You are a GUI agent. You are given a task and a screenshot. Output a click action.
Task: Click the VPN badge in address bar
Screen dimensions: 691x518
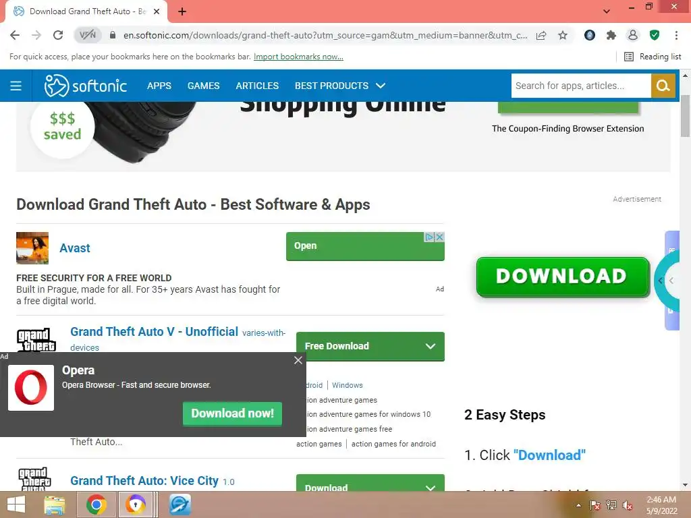click(x=88, y=35)
